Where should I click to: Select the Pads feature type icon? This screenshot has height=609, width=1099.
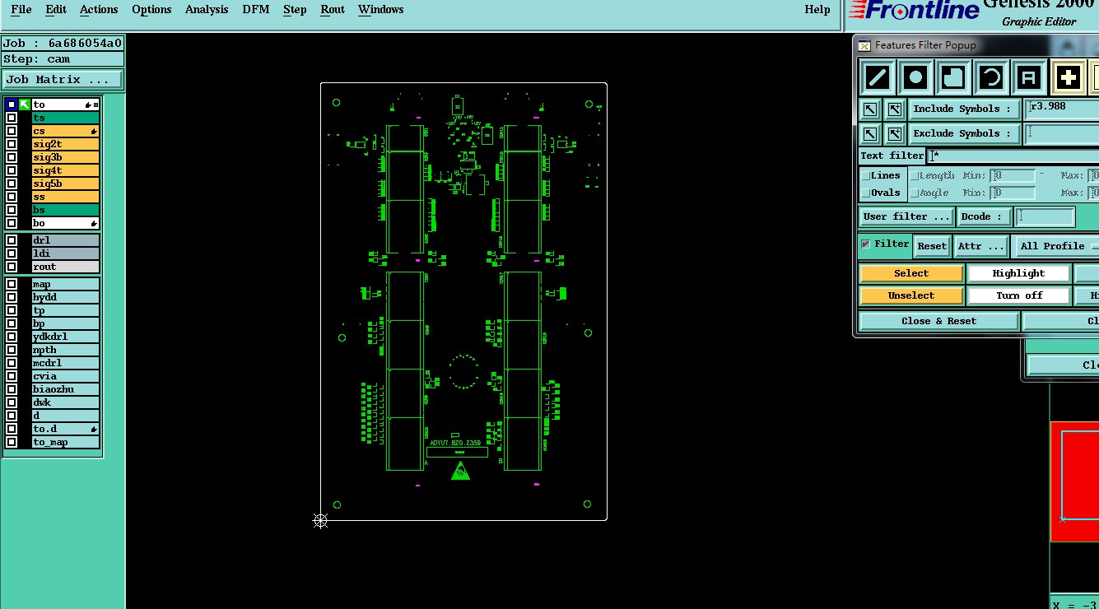pos(915,78)
